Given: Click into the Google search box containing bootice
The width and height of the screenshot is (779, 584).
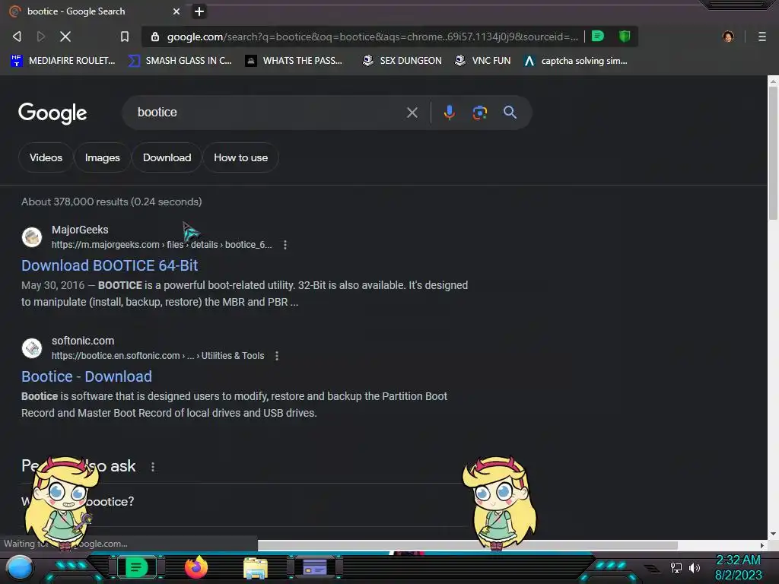Looking at the screenshot, I should [x=269, y=113].
